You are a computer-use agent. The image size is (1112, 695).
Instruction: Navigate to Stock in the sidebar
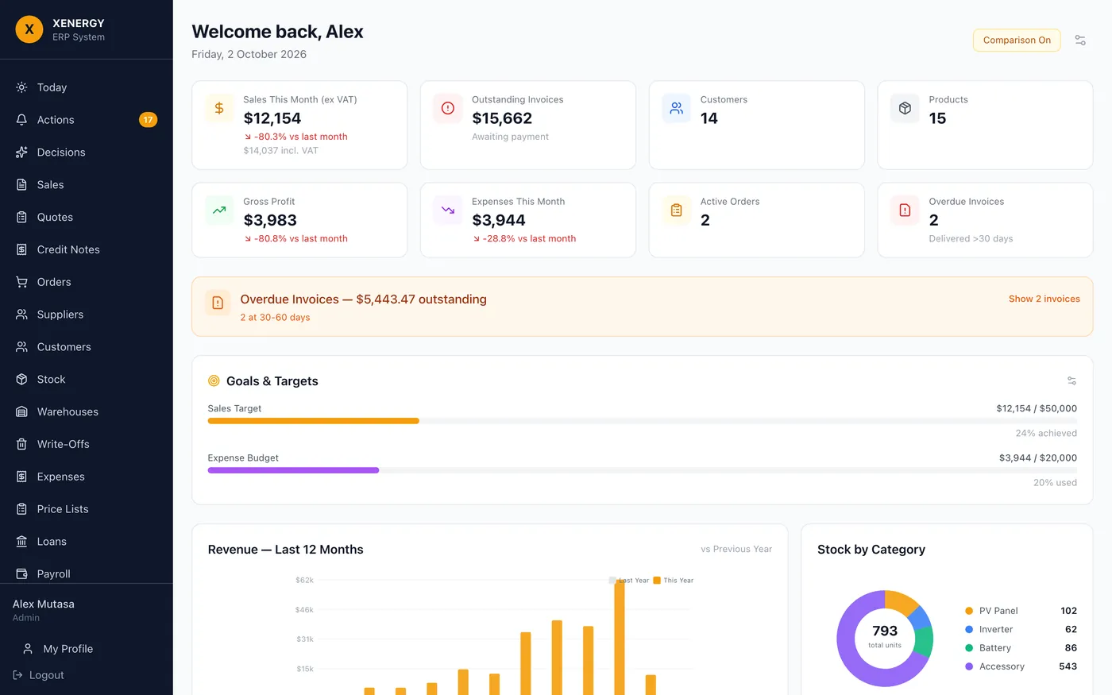tap(87, 380)
